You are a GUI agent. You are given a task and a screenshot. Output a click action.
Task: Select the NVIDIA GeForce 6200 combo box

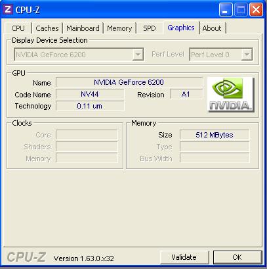point(79,55)
